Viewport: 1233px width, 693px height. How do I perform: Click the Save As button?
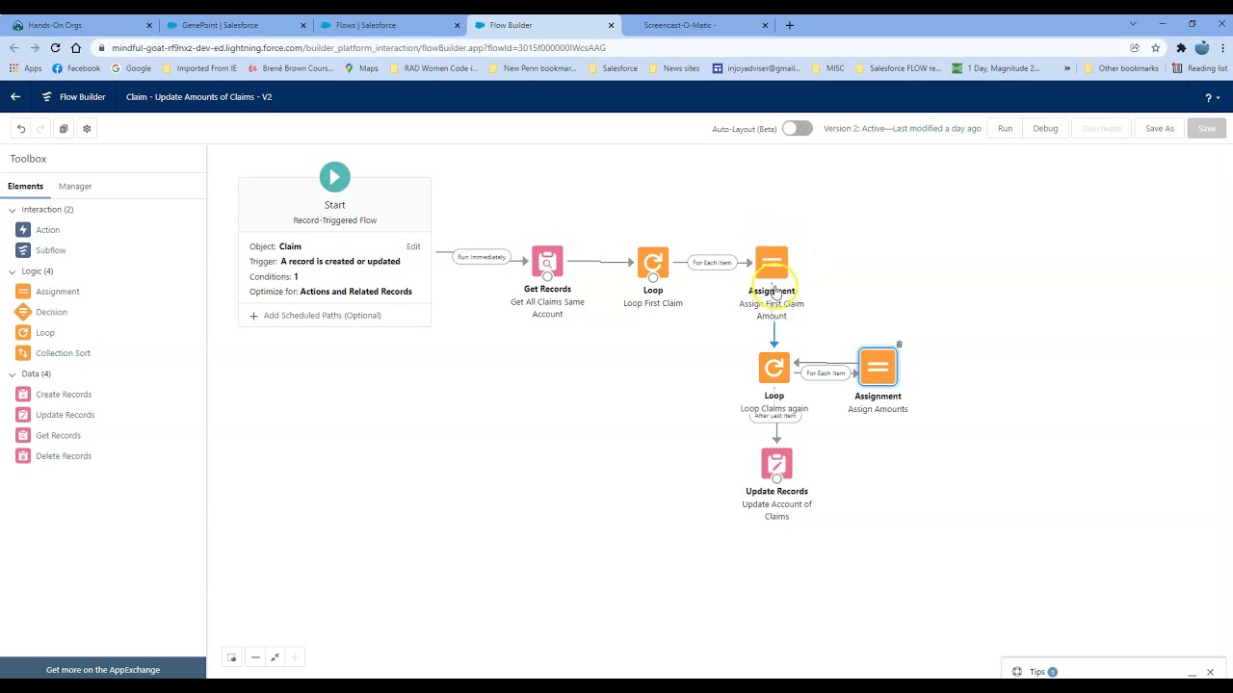pyautogui.click(x=1160, y=129)
